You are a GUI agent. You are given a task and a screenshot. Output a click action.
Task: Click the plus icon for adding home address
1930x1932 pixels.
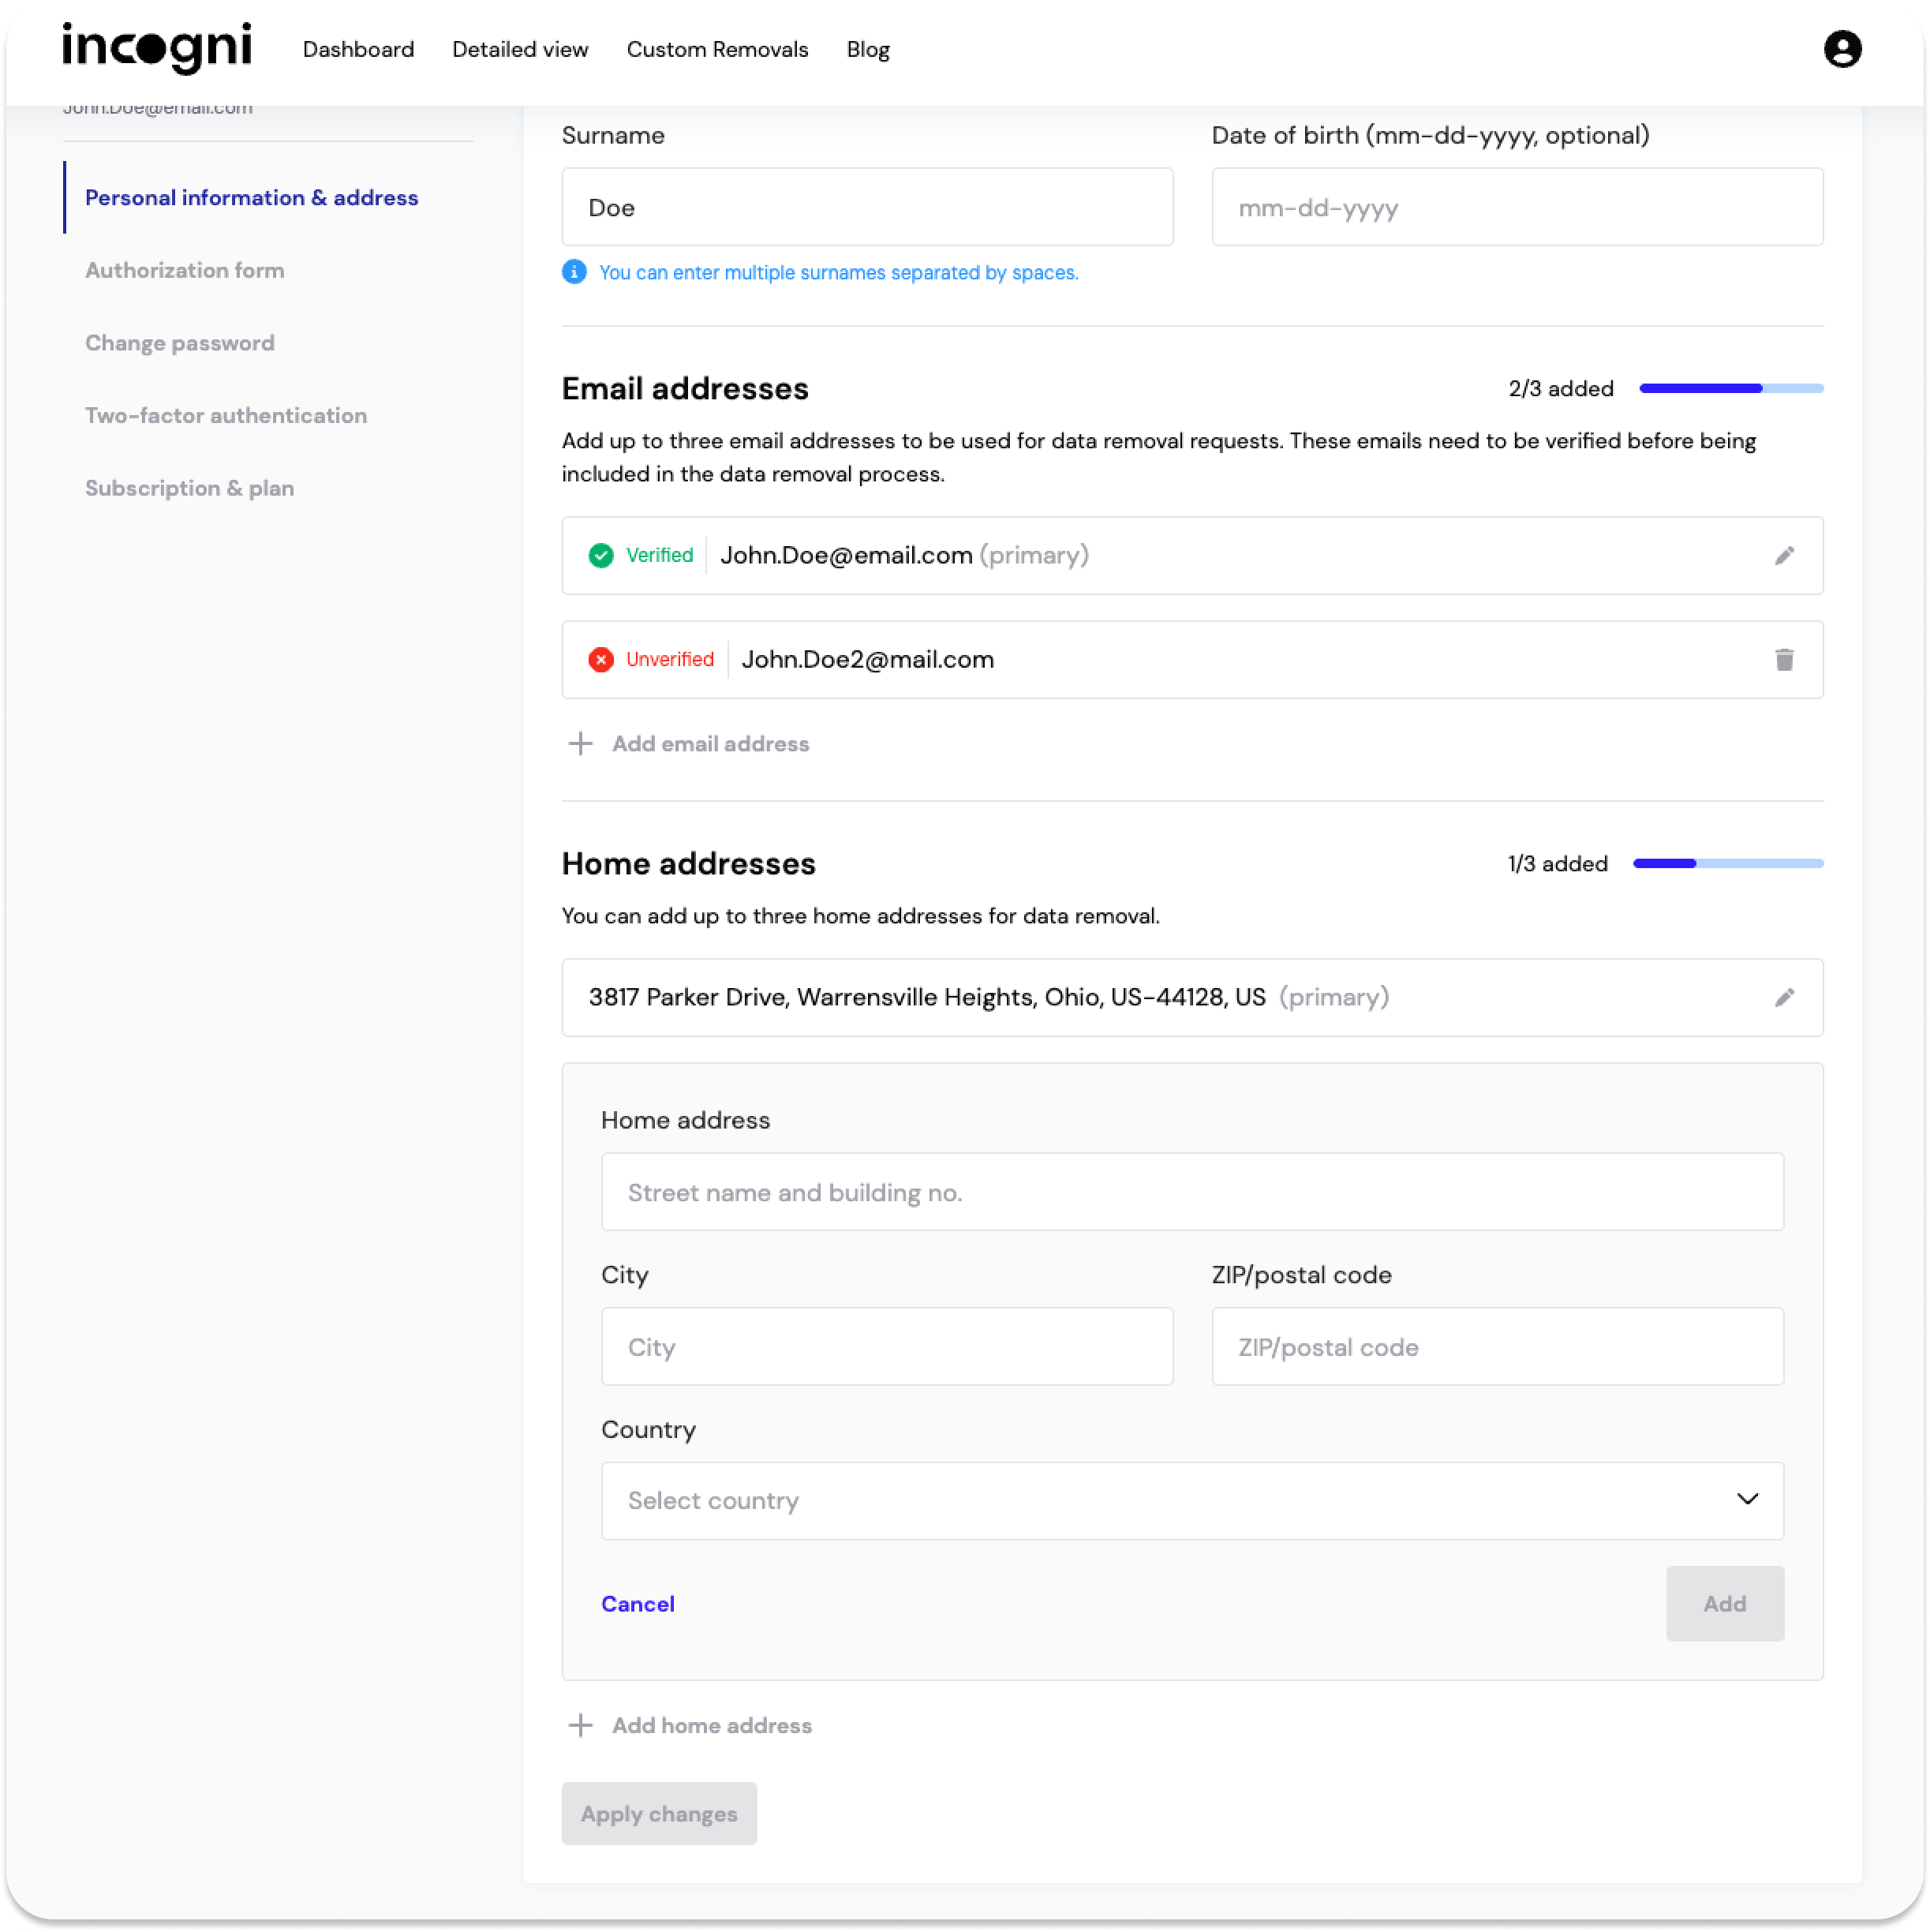click(580, 1725)
